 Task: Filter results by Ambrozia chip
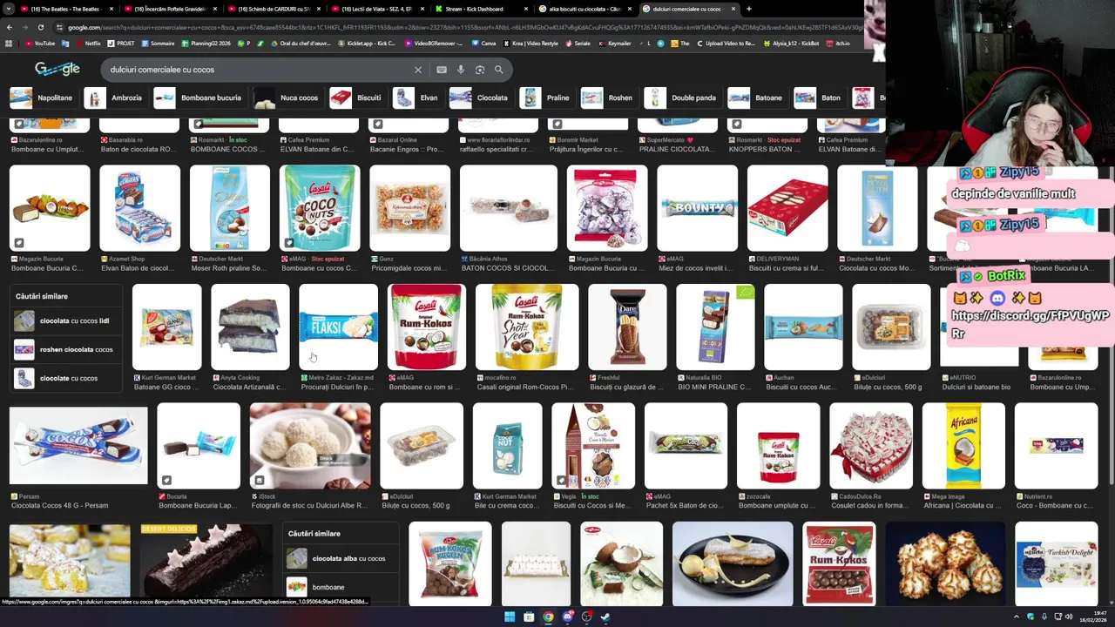pyautogui.click(x=114, y=98)
